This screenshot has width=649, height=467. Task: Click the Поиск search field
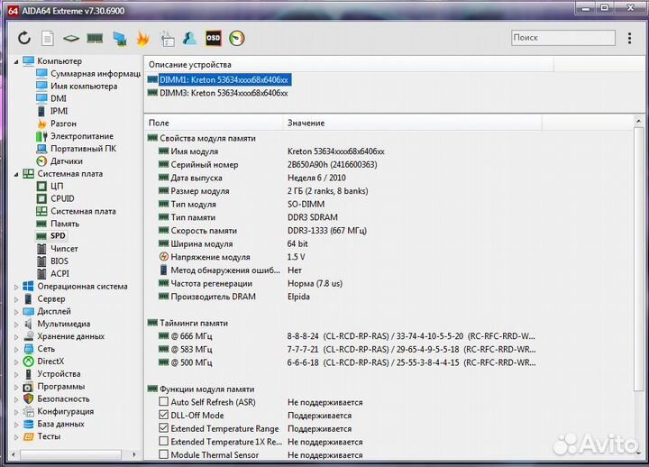pyautogui.click(x=561, y=38)
